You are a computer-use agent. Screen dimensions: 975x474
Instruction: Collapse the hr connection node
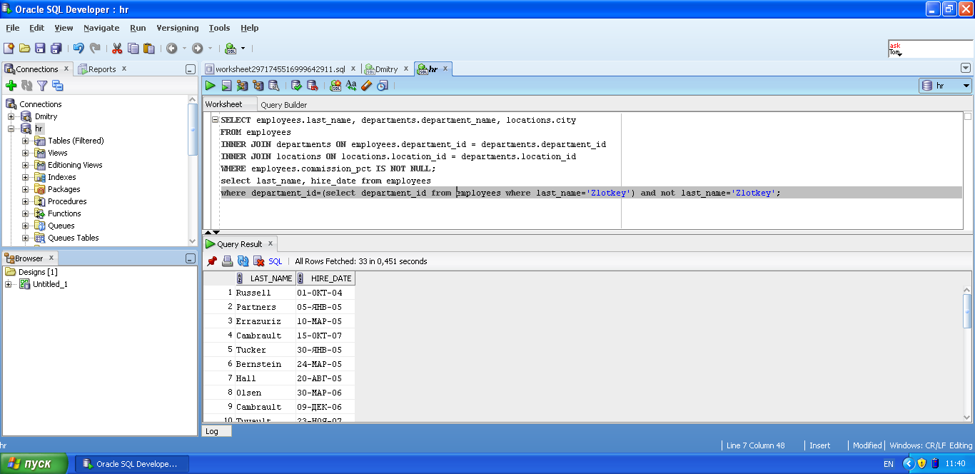coord(11,128)
